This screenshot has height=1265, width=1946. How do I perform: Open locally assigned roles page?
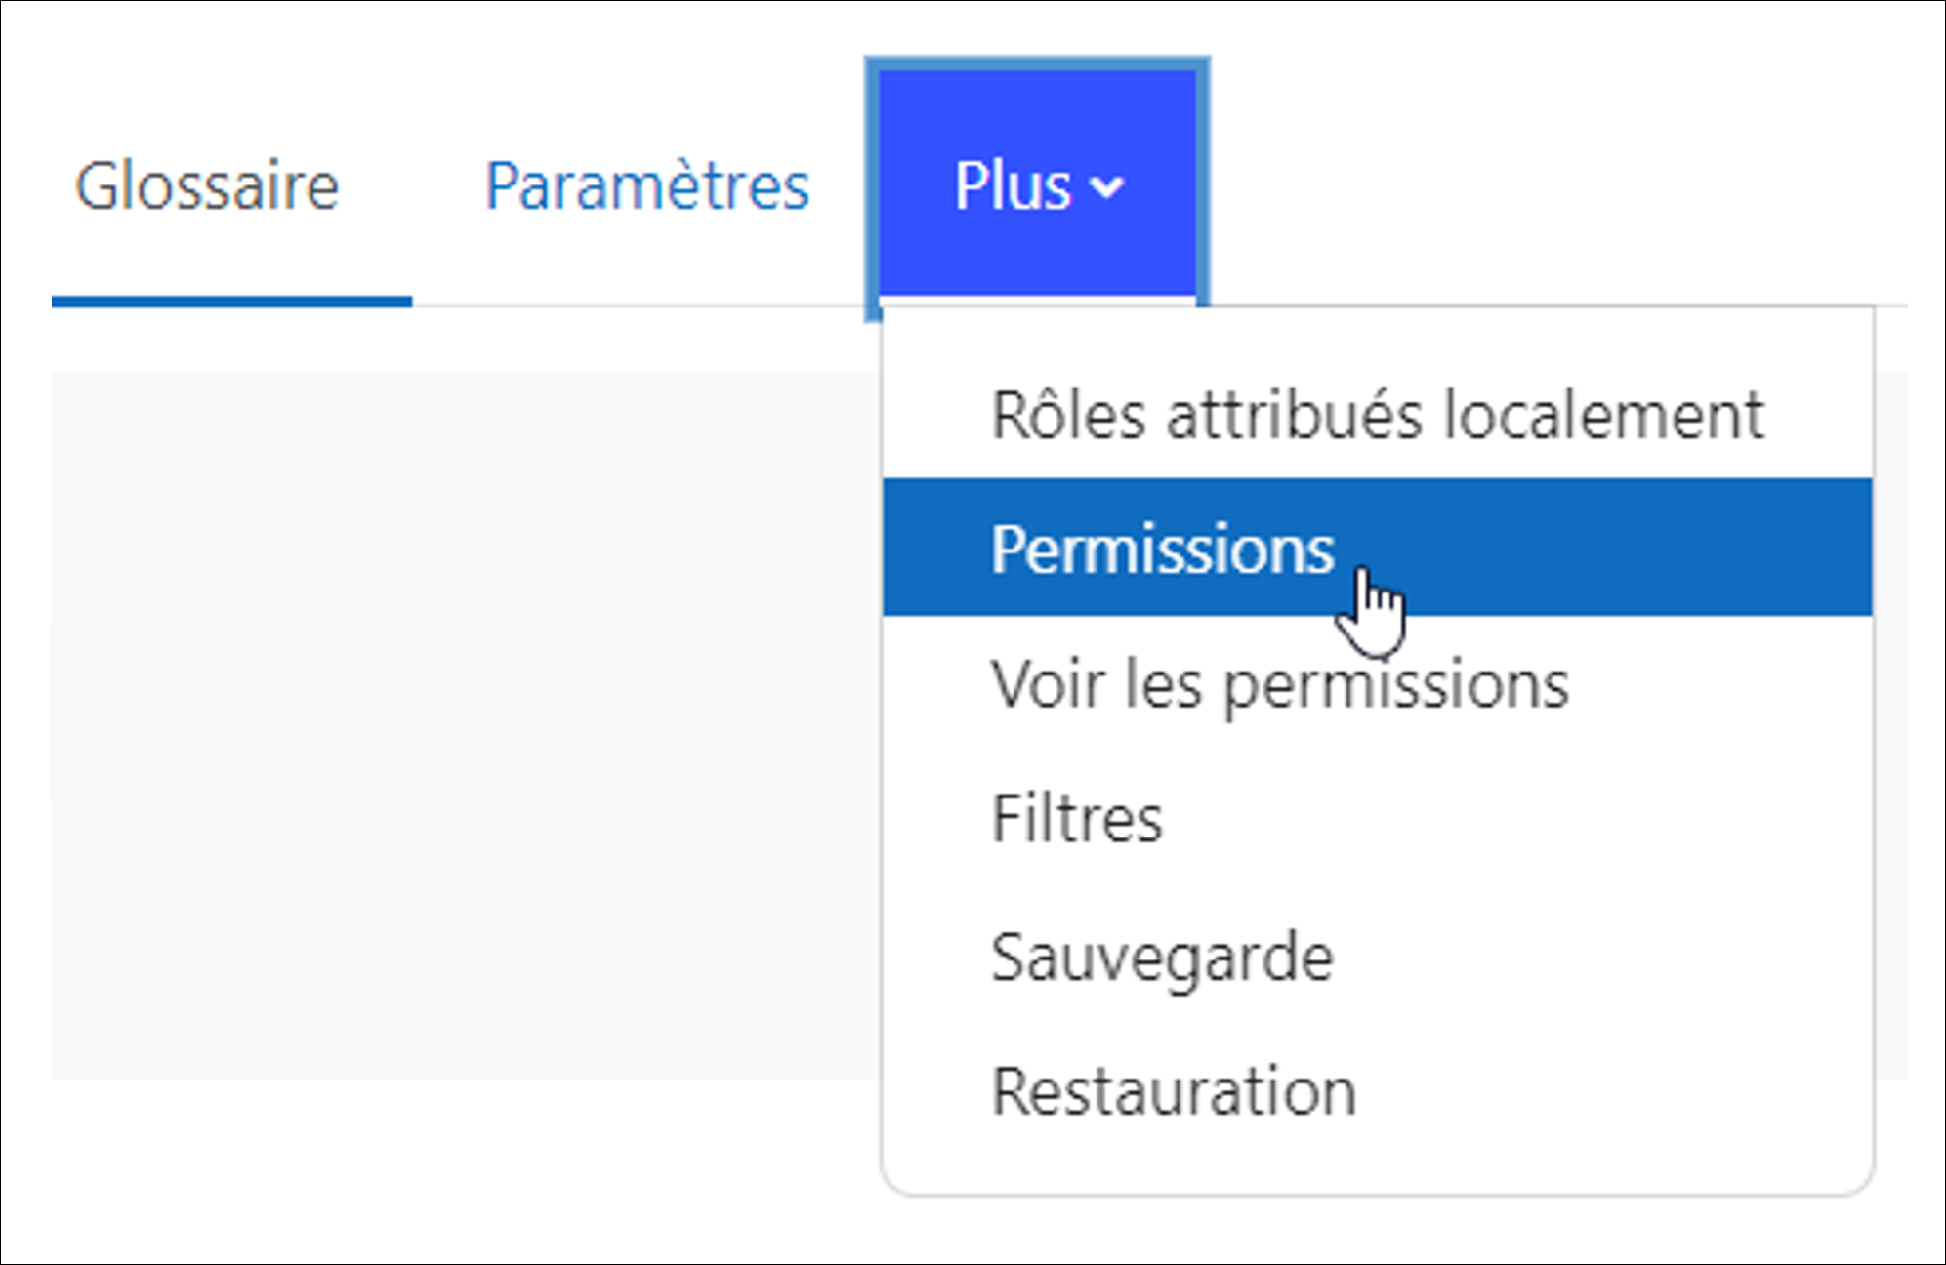pos(1377,416)
